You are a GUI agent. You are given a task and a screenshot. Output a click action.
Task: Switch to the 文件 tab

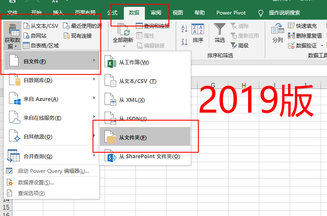pos(12,13)
